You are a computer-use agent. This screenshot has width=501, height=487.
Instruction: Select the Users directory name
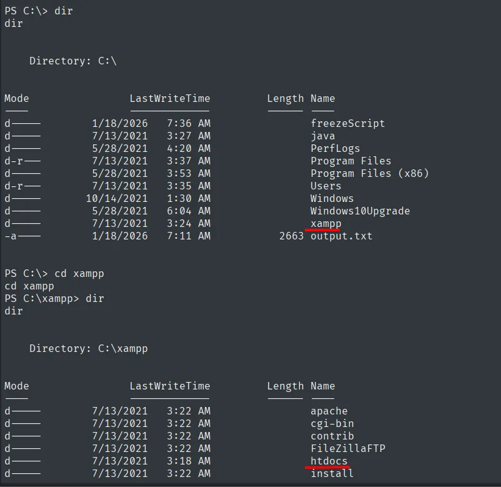click(x=325, y=186)
